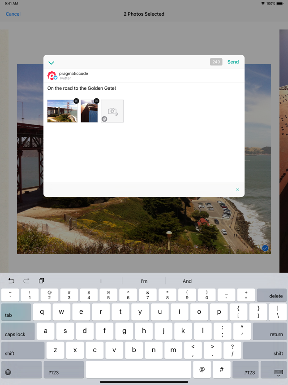Remove the Golden Gate bridge photo attachment

(76, 101)
